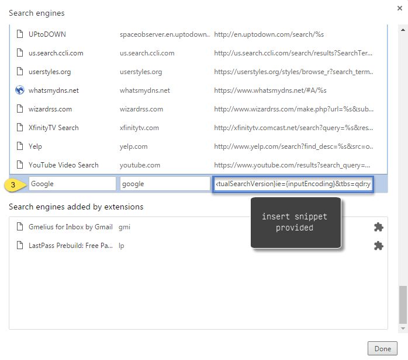Select the wizardrss.com engine name
Image resolution: width=408 pixels, height=360 pixels.
[x=50, y=109]
